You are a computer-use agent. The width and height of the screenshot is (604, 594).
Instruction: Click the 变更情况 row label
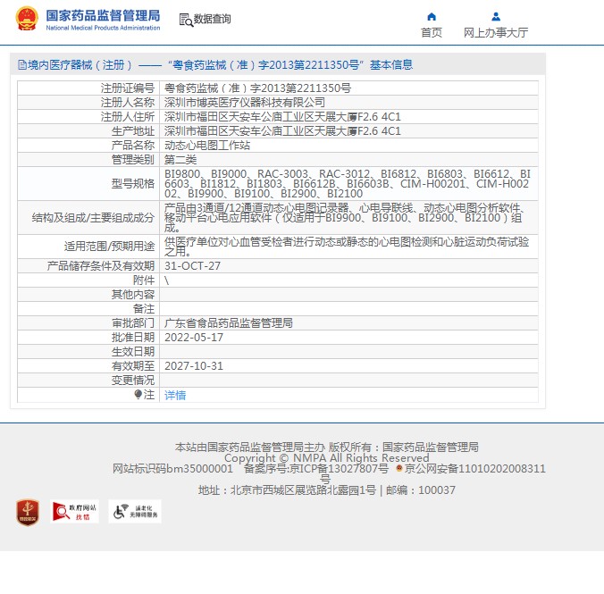(x=133, y=381)
